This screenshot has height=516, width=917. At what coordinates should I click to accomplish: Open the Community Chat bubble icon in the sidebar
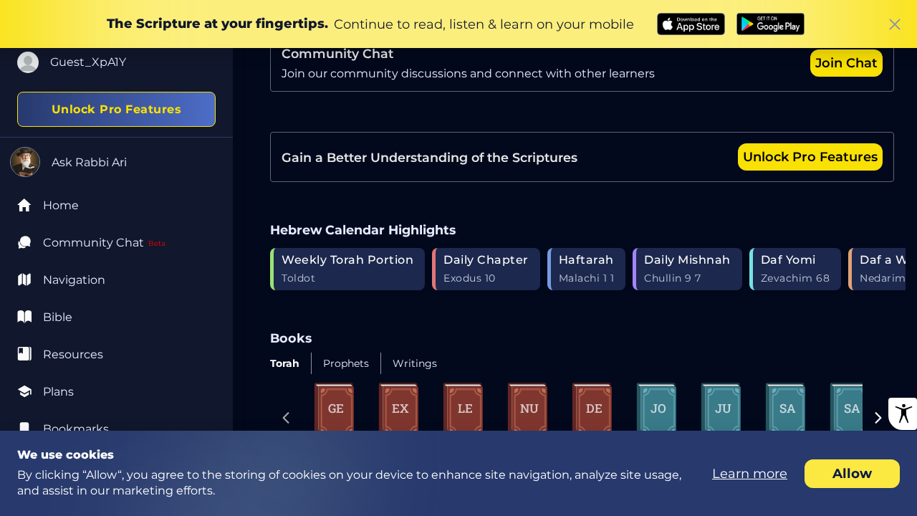click(24, 243)
